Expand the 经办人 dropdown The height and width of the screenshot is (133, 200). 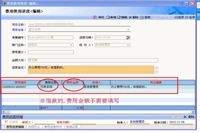click(128, 45)
